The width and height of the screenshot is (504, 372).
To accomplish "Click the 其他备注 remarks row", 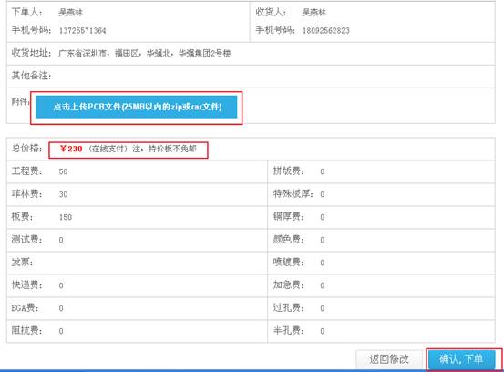I will [x=251, y=77].
